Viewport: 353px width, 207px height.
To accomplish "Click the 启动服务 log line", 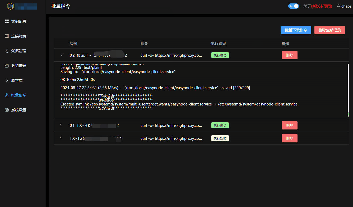I will [x=106, y=100].
